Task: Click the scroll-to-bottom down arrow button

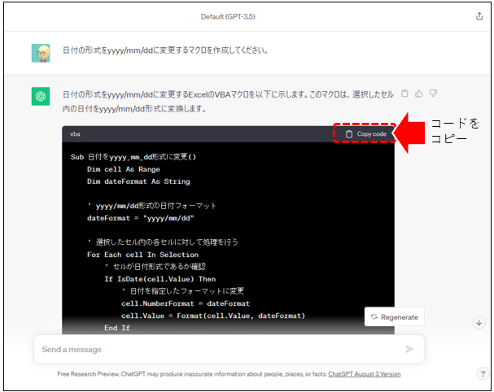Action: coord(479,323)
